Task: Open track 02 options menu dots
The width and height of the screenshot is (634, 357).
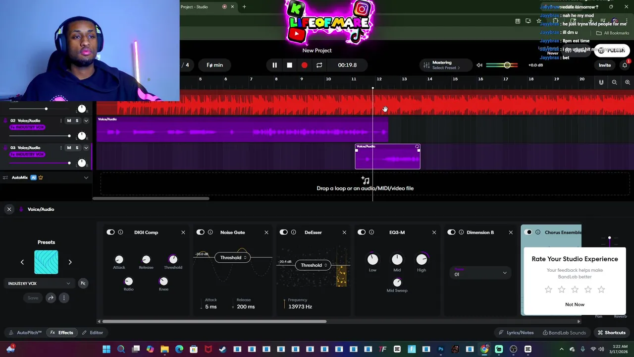Action: (61, 120)
